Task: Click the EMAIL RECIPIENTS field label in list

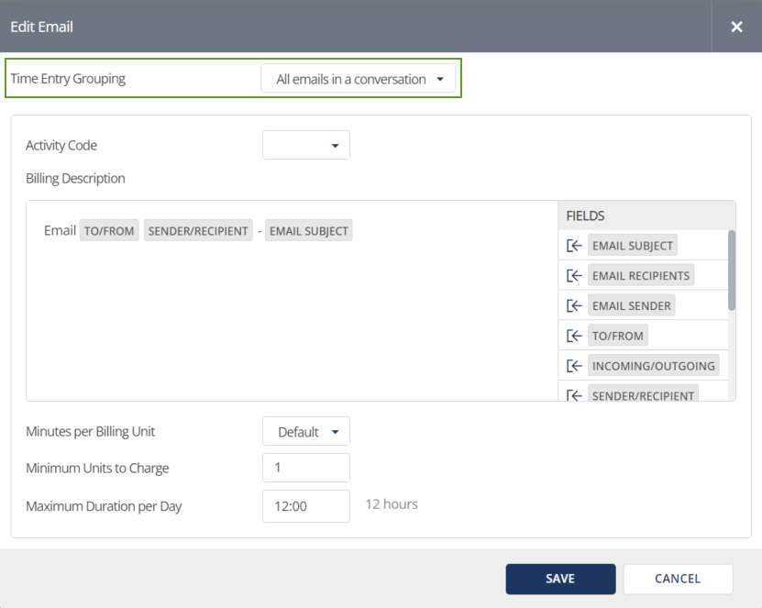Action: pos(641,276)
